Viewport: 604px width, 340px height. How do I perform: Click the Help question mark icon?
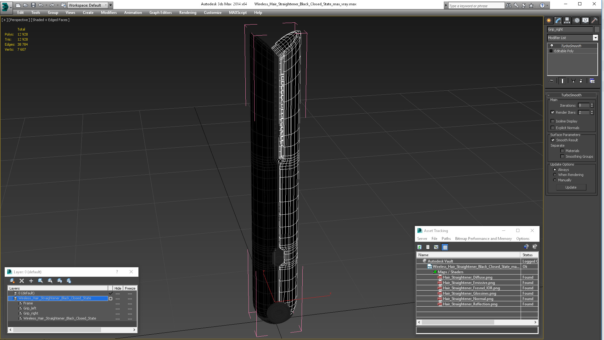542,5
